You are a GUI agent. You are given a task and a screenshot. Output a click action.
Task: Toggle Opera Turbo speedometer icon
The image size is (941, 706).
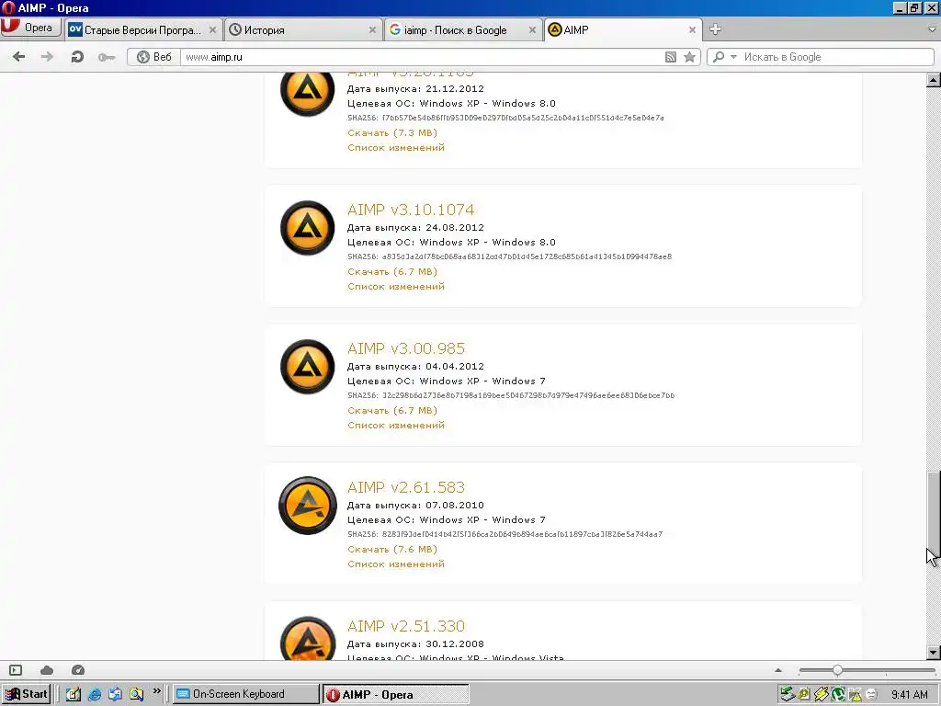click(78, 670)
